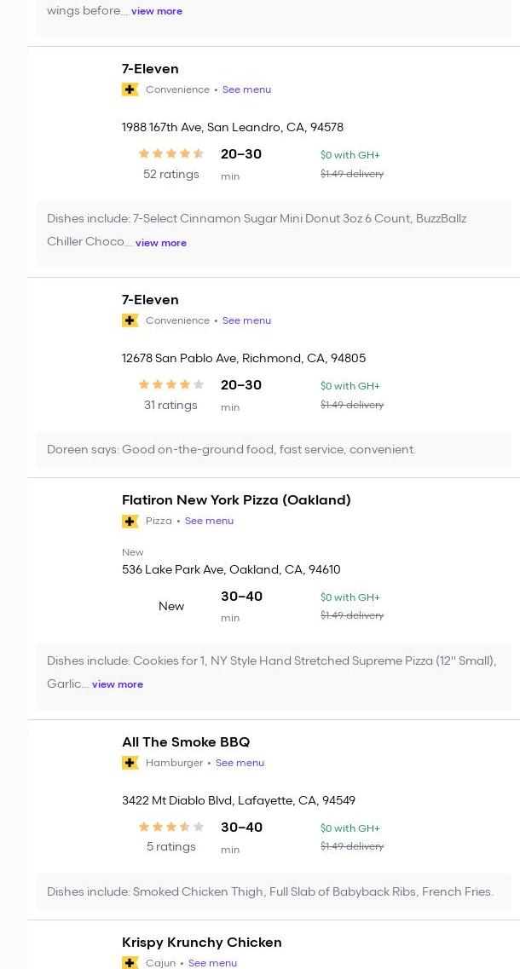This screenshot has width=520, height=969.
Task: Open See menu for All The Smoke BBQ
Action: pyautogui.click(x=240, y=763)
